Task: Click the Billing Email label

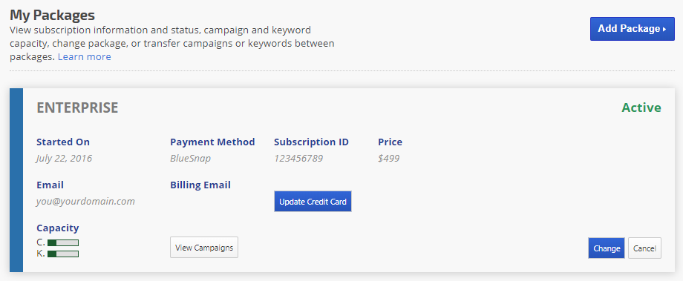Action: point(200,185)
